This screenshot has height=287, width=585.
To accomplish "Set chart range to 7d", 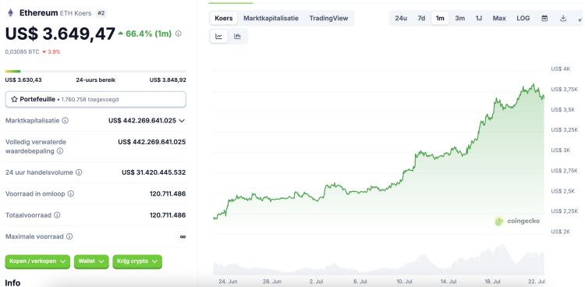I will click(x=421, y=18).
